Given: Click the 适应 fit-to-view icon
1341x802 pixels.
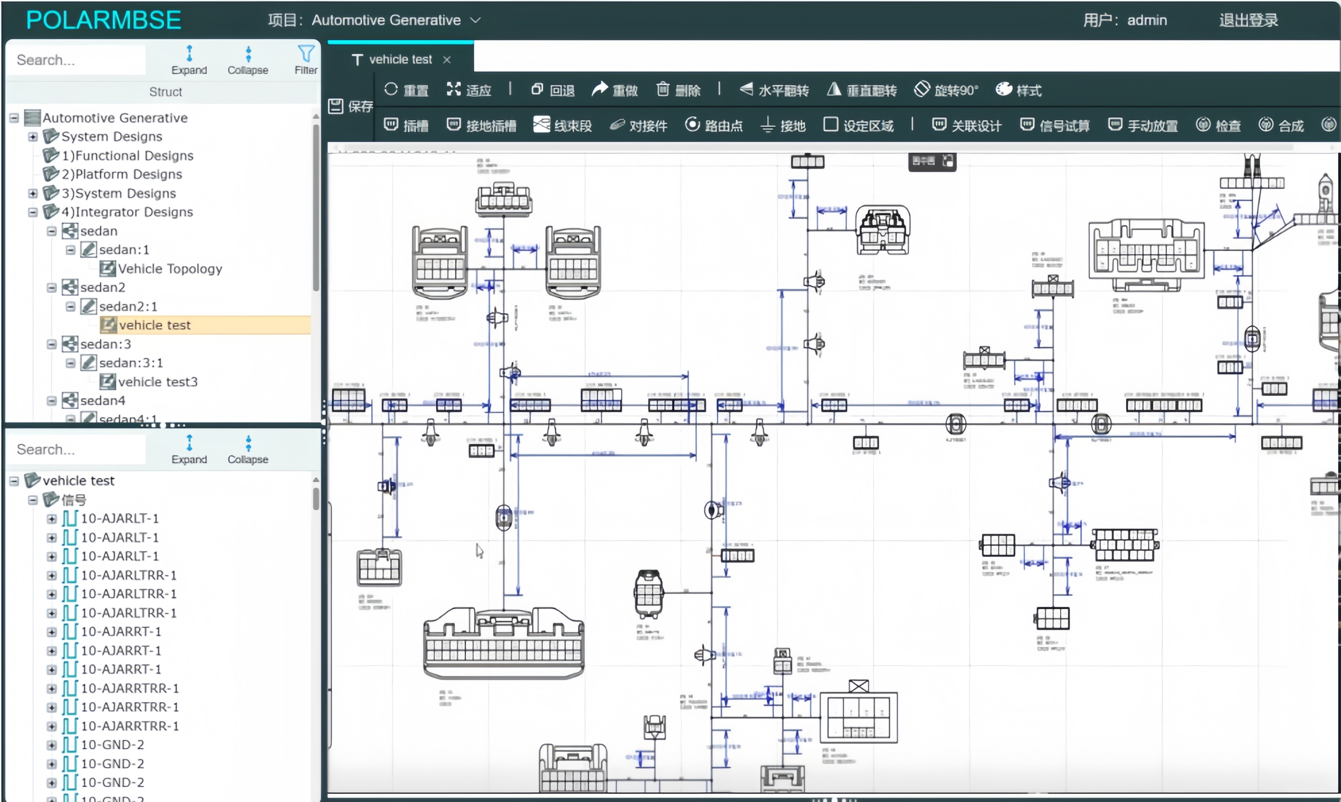Looking at the screenshot, I should coord(453,89).
